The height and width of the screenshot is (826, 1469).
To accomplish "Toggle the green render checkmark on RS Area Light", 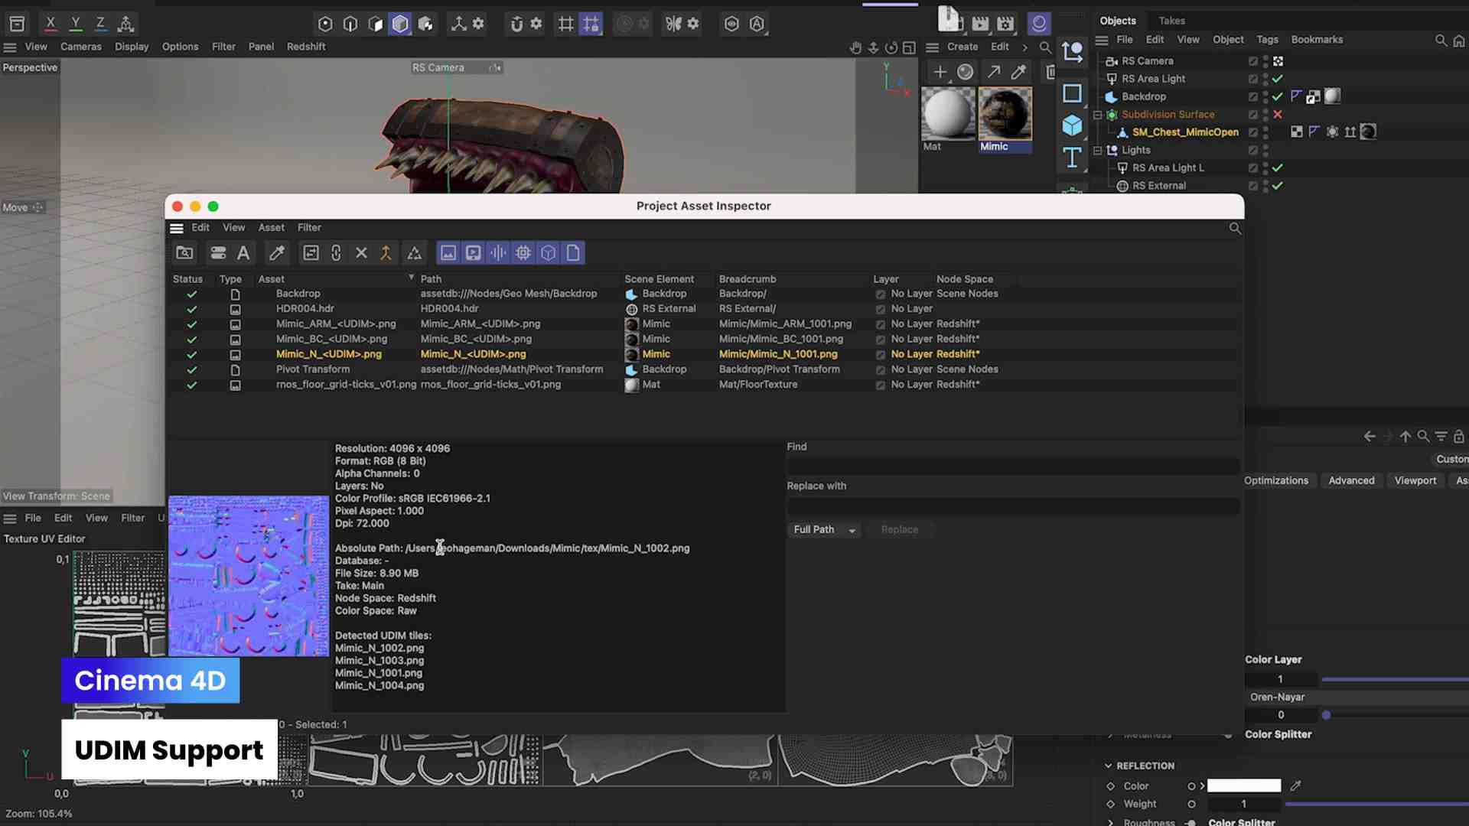I will (1277, 79).
